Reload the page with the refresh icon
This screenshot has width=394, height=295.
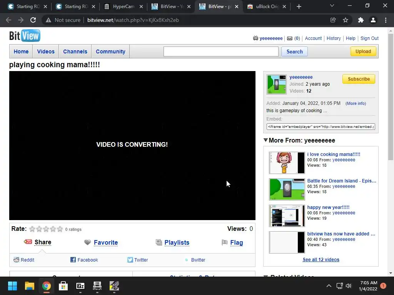(33, 20)
